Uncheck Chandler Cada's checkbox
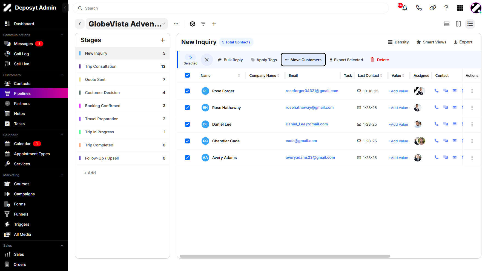This screenshot has width=488, height=271. click(x=187, y=141)
